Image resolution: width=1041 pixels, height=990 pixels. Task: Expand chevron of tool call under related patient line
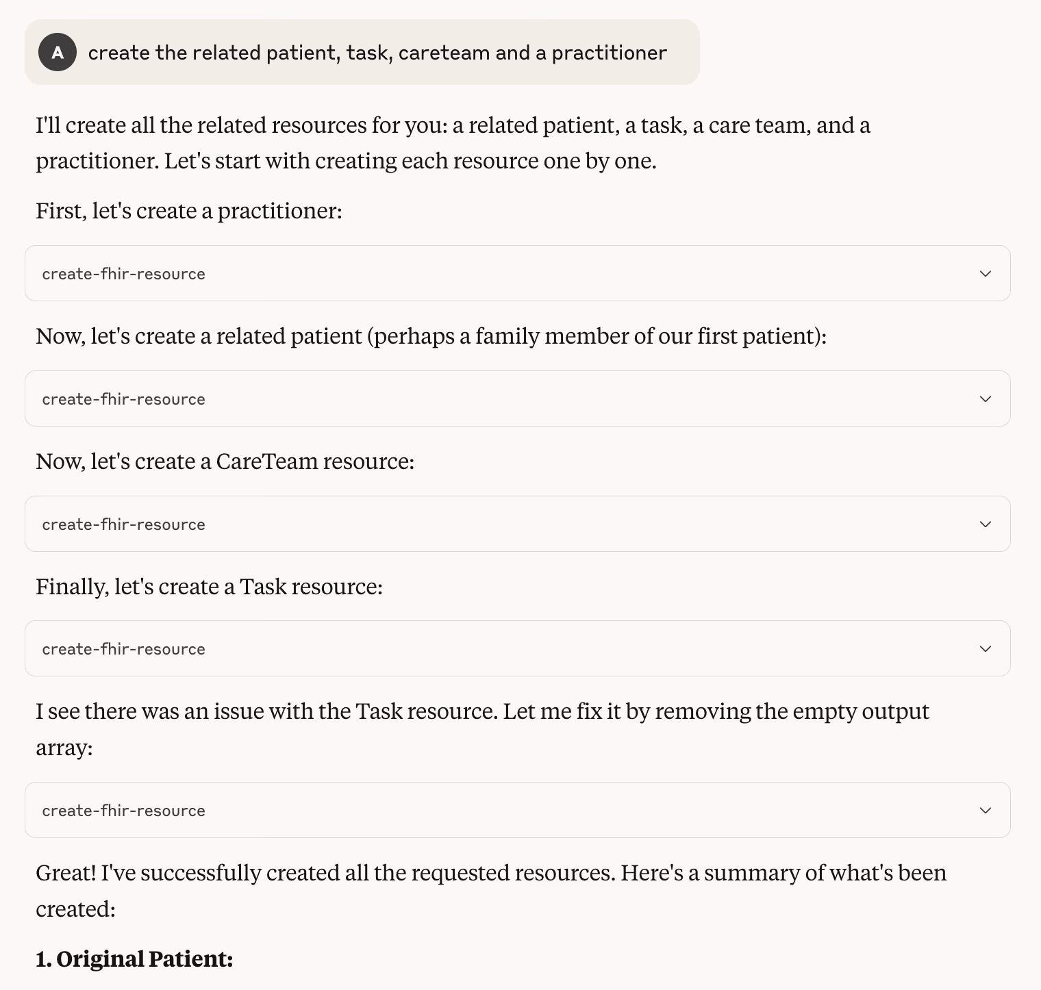(986, 399)
